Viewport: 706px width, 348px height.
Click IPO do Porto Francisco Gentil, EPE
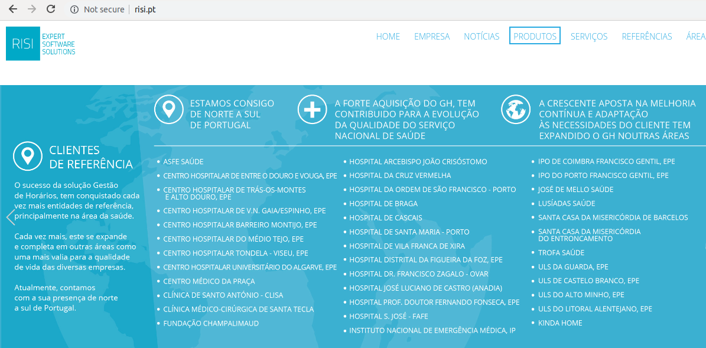click(603, 175)
